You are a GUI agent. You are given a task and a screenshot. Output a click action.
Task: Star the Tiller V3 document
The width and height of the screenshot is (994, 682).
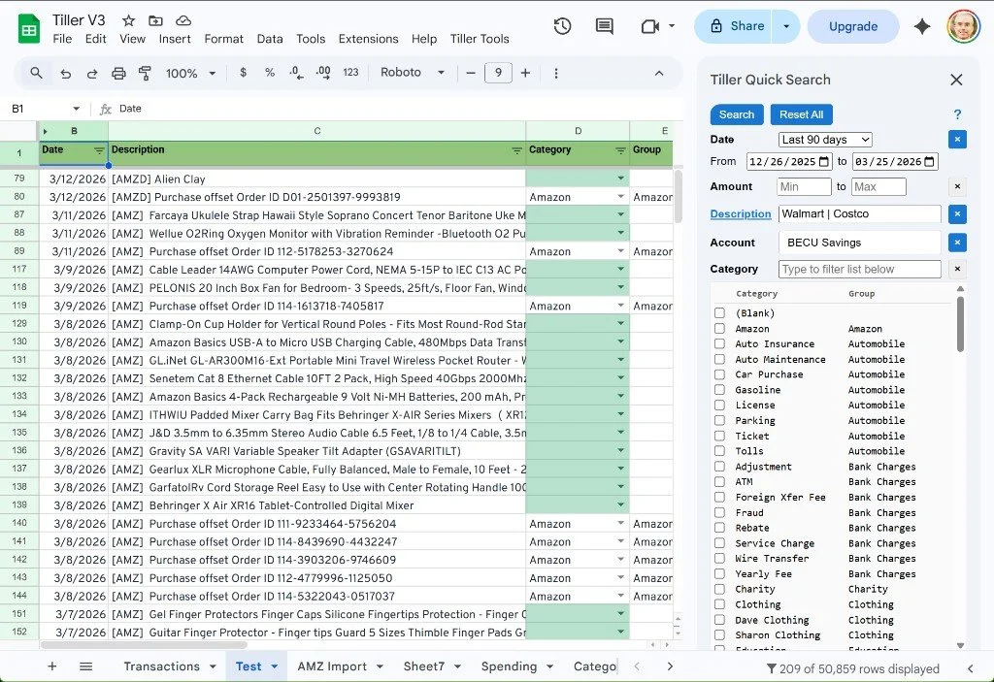[129, 20]
